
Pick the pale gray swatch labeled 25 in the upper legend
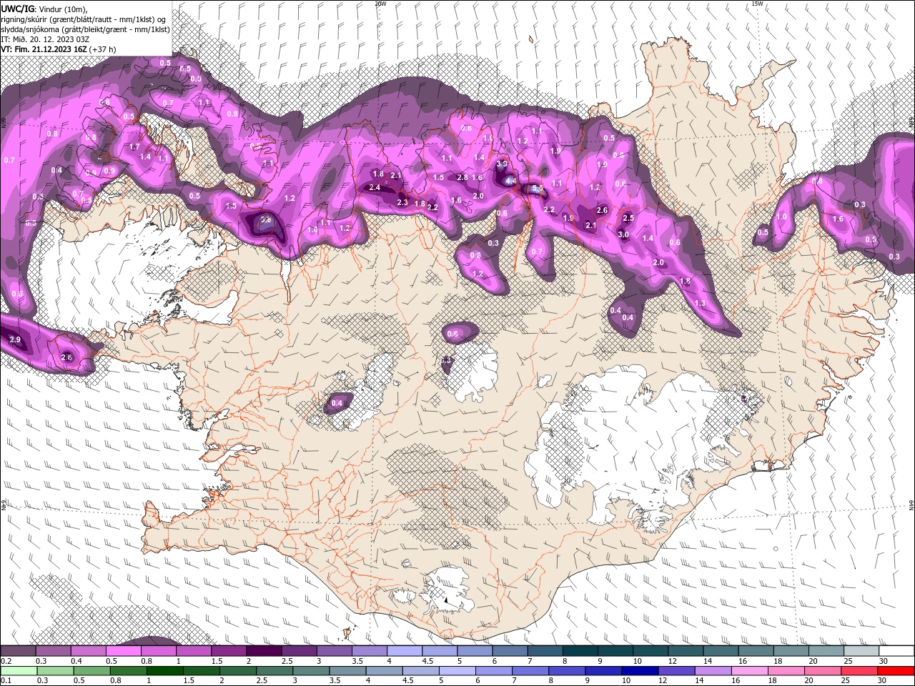[x=861, y=651]
